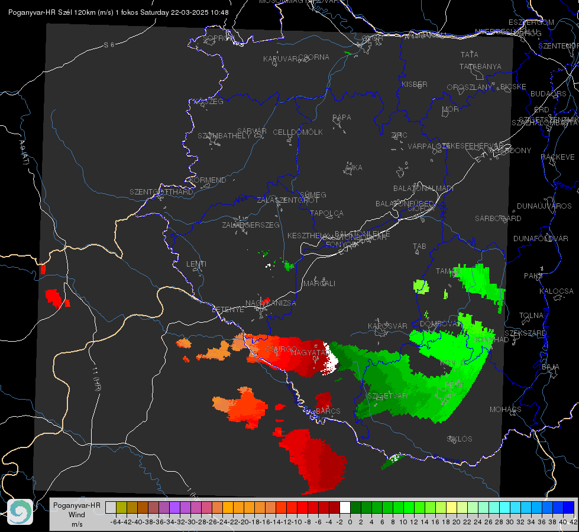Select the KAPOSVAR label
This screenshot has width=579, height=532.
pyautogui.click(x=388, y=326)
